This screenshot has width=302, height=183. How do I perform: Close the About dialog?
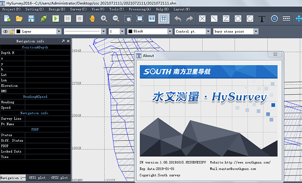275,54
